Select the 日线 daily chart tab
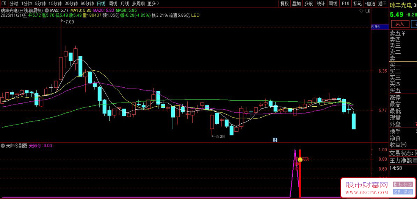This screenshot has width=417, height=199. [101, 3]
